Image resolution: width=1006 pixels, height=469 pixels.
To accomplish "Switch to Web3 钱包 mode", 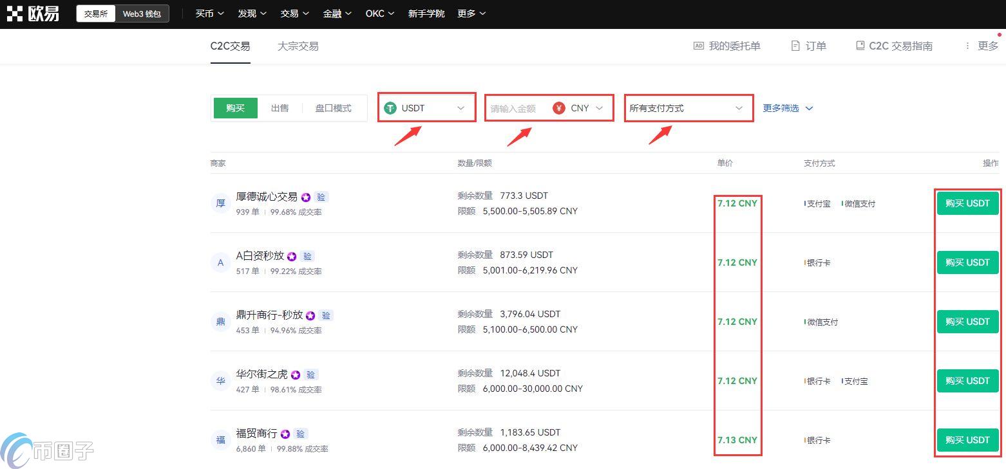I will 142,14.
